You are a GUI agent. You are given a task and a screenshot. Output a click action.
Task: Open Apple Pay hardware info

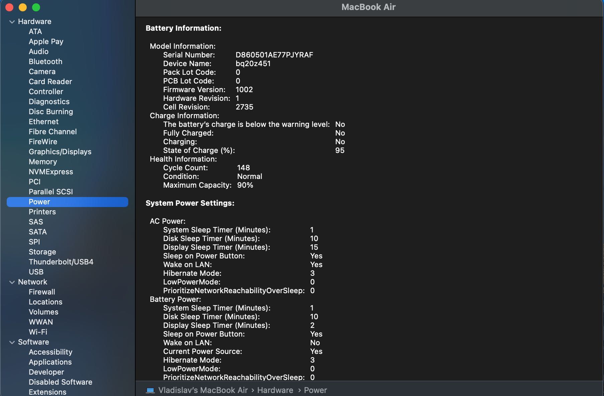click(46, 41)
